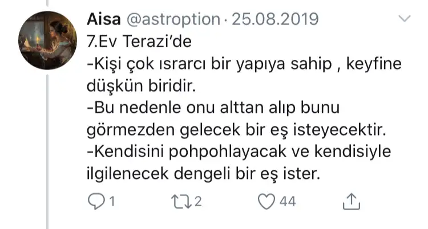Viewport: 428px width, 229px height.
Task: Open Aisa's profile picture
Action: point(47,40)
